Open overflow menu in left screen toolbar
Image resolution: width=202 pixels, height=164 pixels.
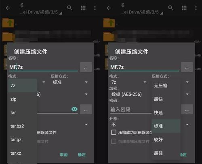click(95, 8)
